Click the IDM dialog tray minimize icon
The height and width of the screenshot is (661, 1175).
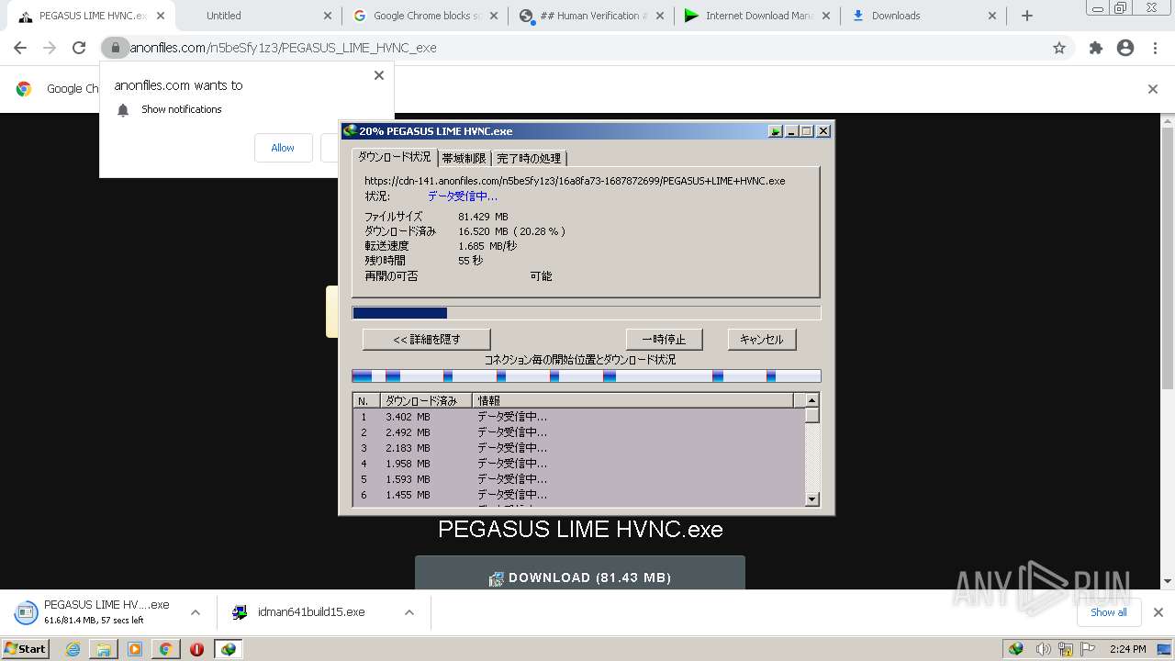coord(776,131)
